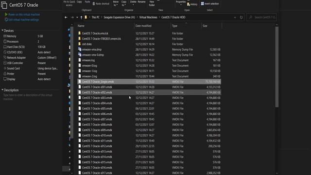Select the USB Controller icon

5,63
